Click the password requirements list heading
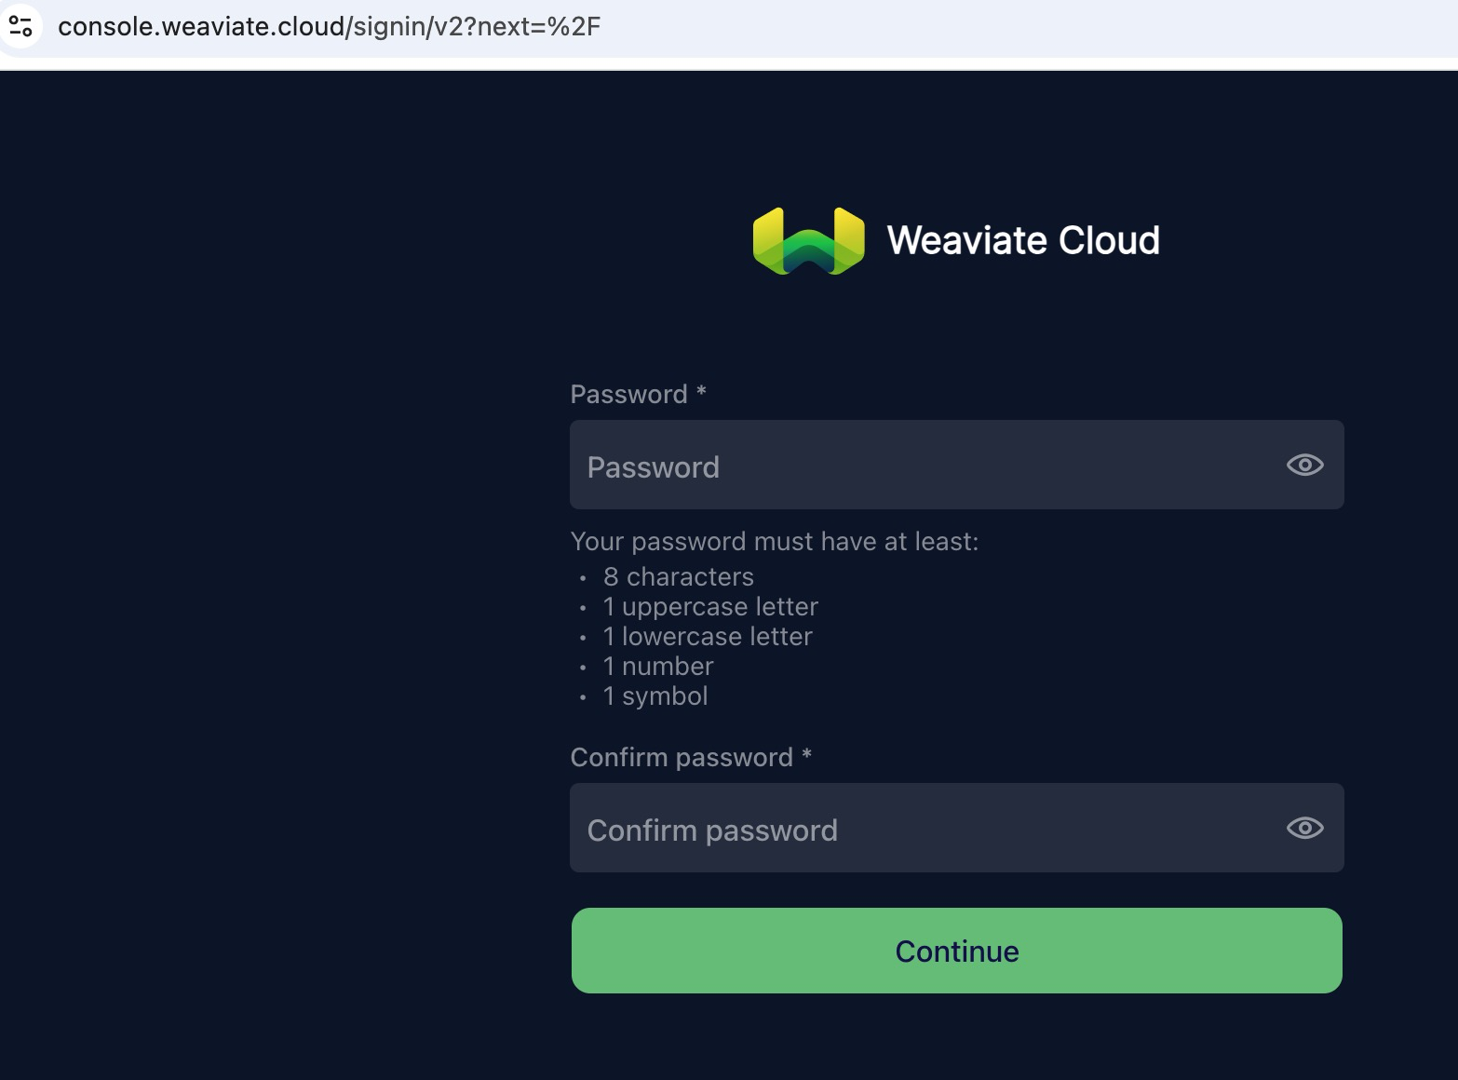 point(774,541)
